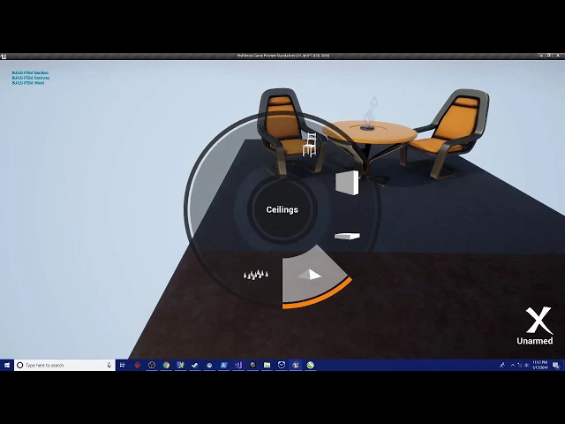Screen dimensions: 565x424
Task: Click the 'BUILD ITEM: Bamboo' debug line
Action: click(30, 72)
